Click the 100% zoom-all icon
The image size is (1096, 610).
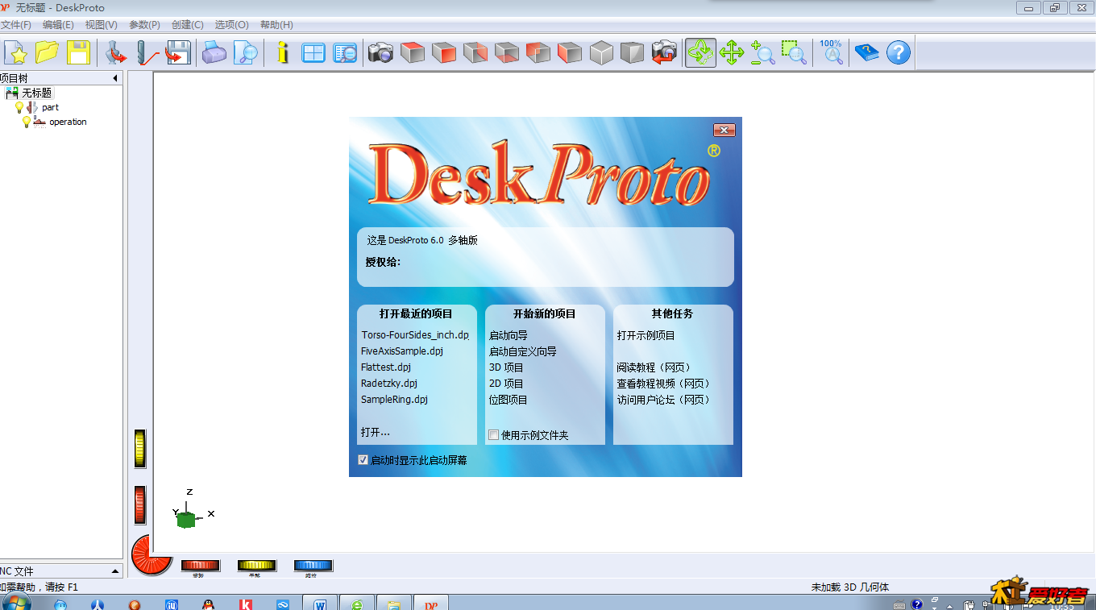coord(832,53)
